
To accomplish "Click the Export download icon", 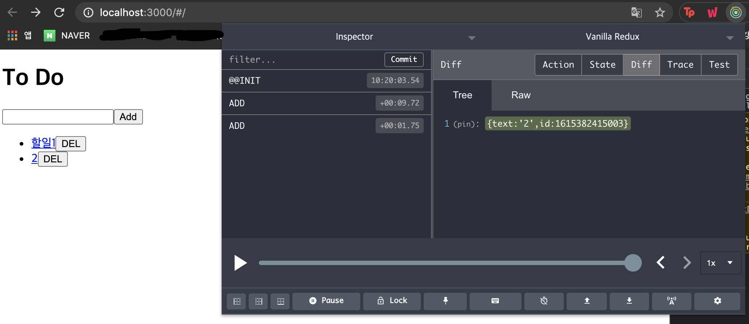I will pos(629,301).
